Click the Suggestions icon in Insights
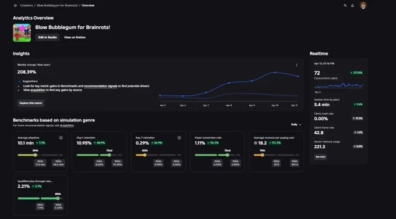396x219 pixels. [19, 81]
